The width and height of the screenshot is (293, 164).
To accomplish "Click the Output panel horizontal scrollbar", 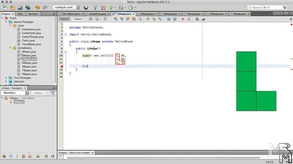I will coord(163,158).
